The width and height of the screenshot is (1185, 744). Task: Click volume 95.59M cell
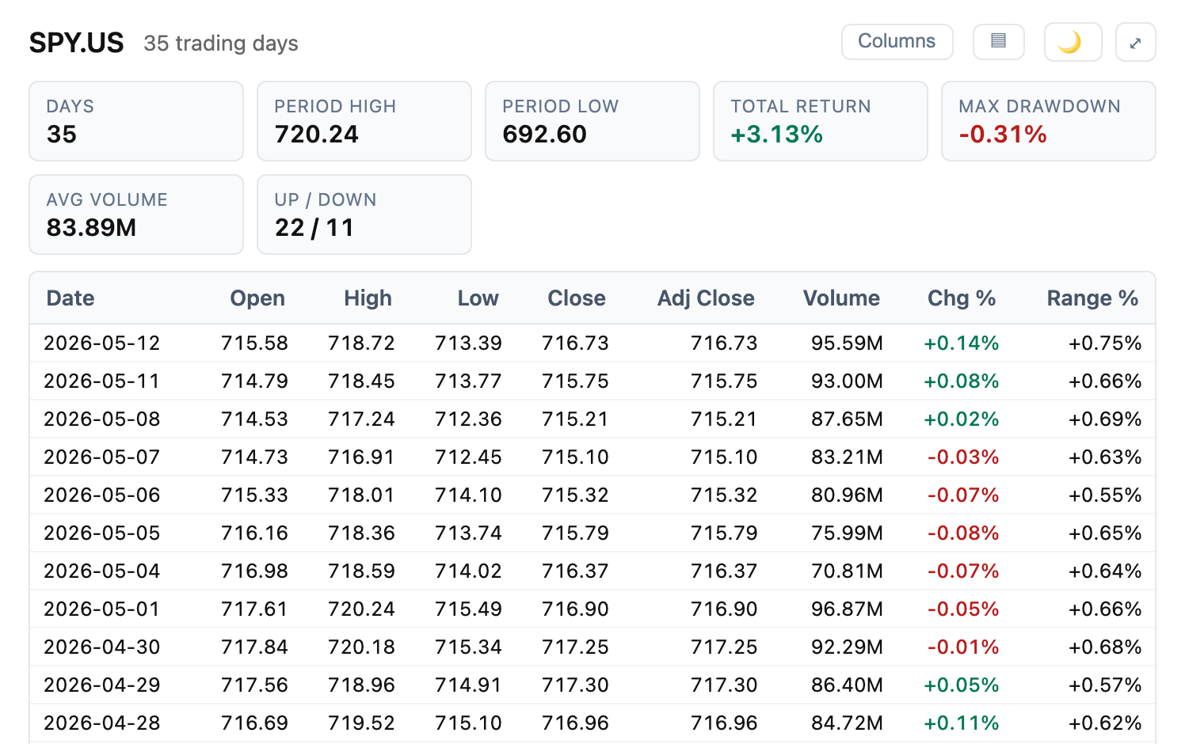(847, 343)
